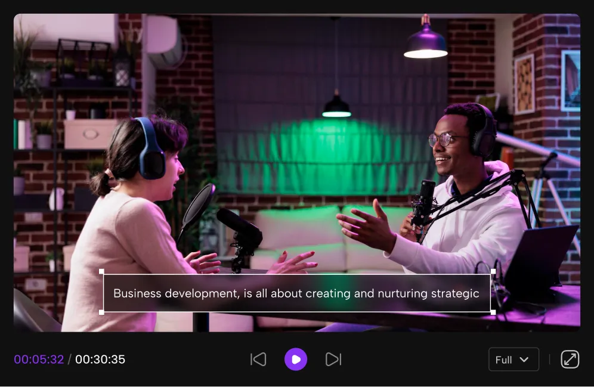Skip to the next clip
594x387 pixels.
tap(333, 359)
